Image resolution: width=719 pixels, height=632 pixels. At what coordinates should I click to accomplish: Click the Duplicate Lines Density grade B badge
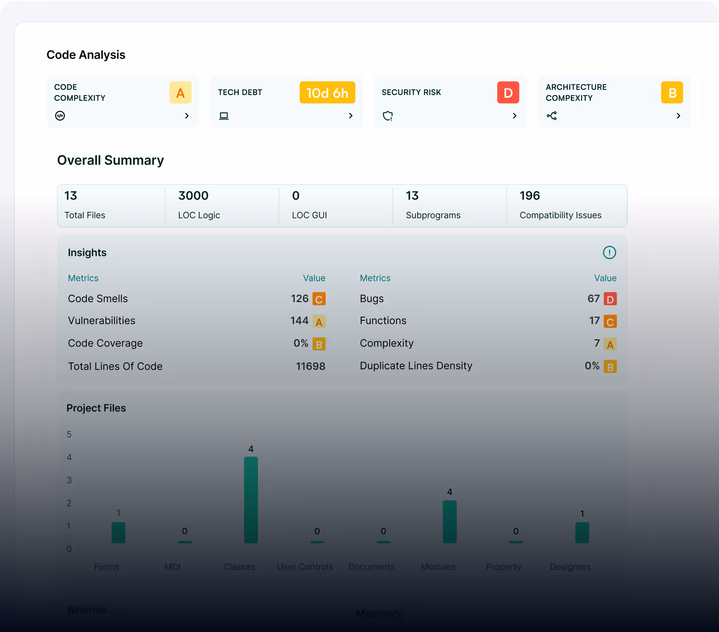pyautogui.click(x=610, y=367)
